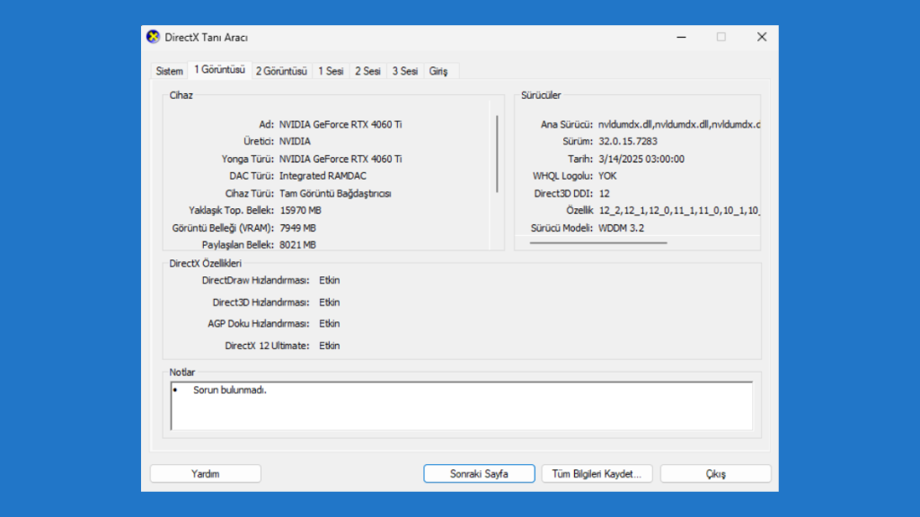This screenshot has width=920, height=517.
Task: Switch to the Sistem tab
Action: click(x=169, y=71)
